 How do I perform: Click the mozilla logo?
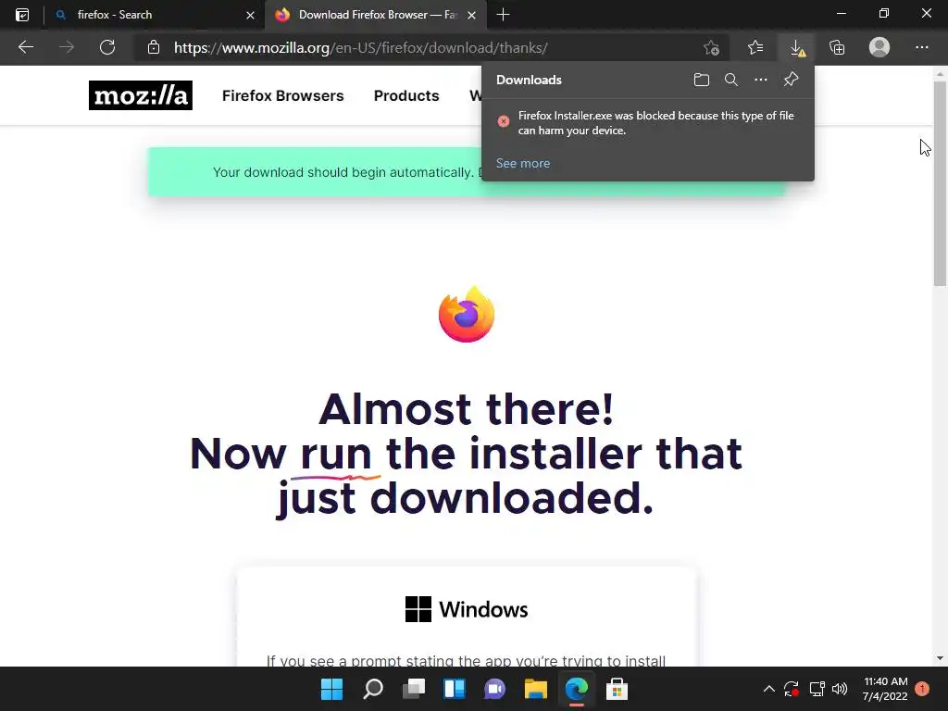[x=141, y=95]
